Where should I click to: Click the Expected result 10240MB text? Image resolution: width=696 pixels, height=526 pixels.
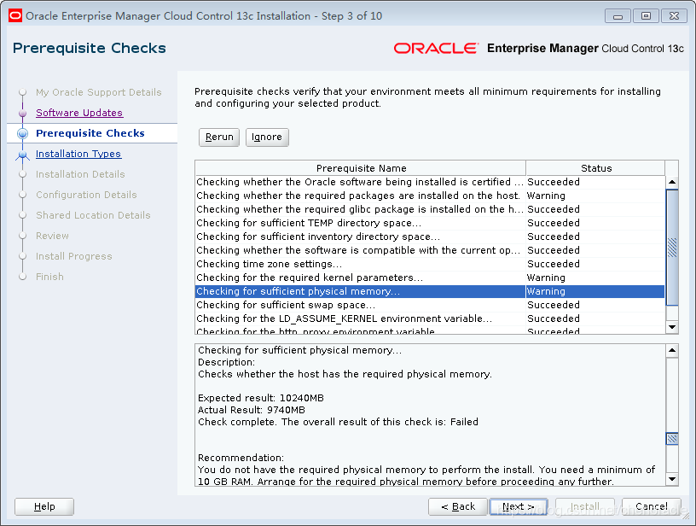click(260, 398)
